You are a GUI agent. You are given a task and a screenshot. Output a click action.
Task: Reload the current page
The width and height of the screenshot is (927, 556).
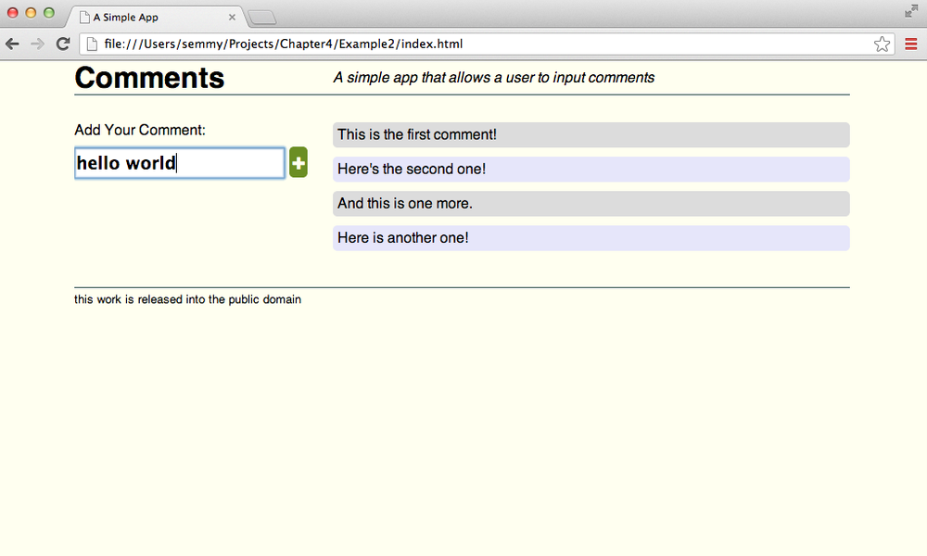[62, 44]
